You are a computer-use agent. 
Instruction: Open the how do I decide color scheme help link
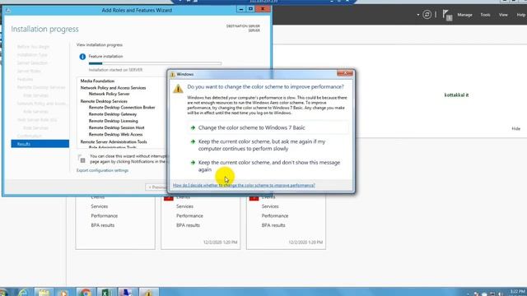click(x=244, y=185)
